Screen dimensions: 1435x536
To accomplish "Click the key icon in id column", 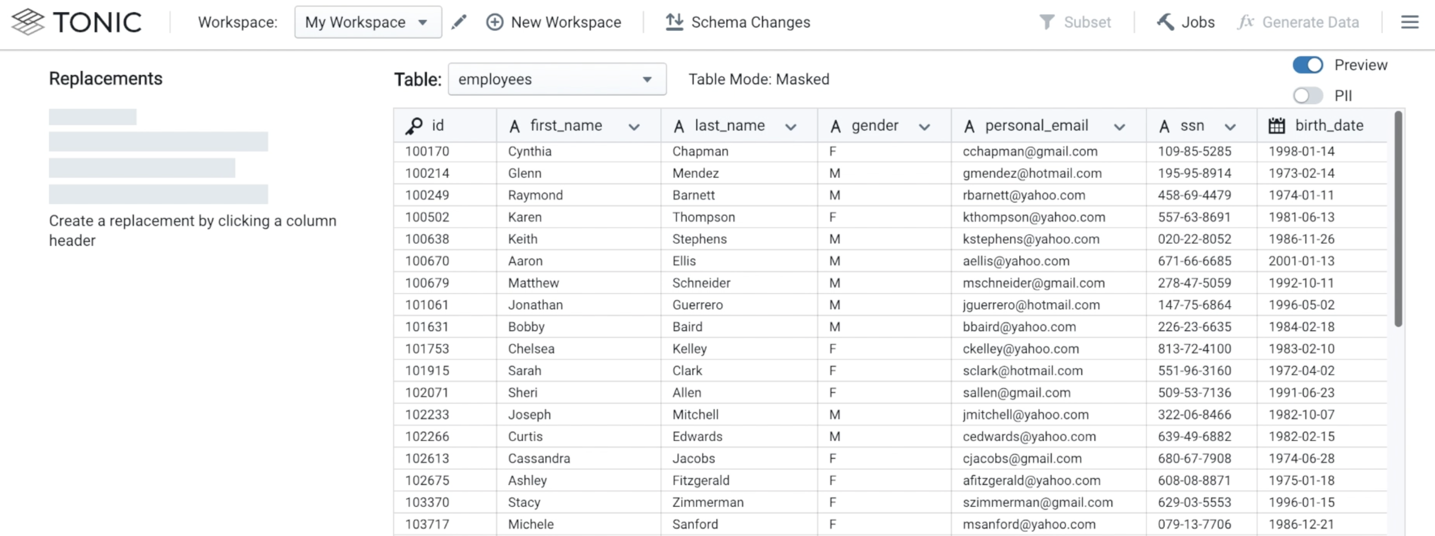I will [414, 126].
